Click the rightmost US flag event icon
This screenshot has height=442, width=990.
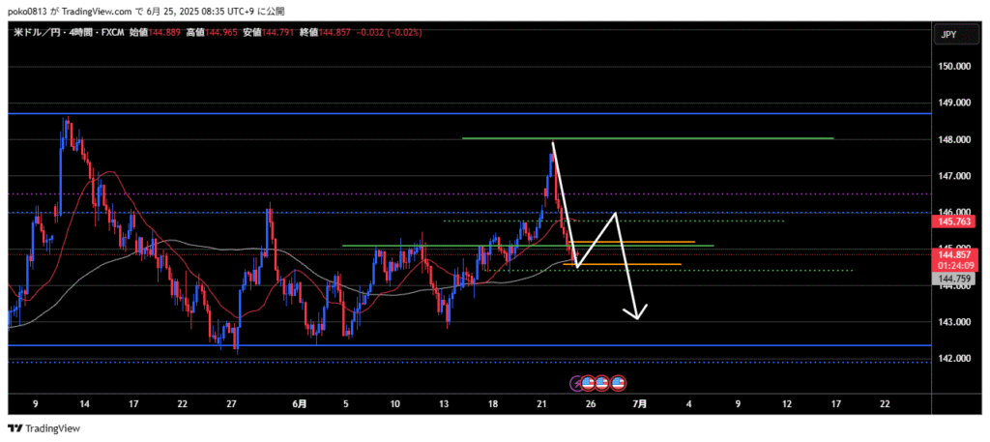pyautogui.click(x=619, y=383)
